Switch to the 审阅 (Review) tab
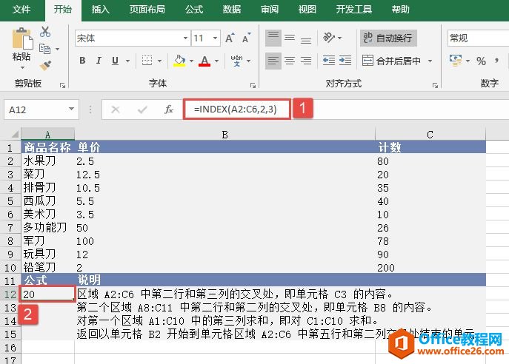Screen dimensions: 509x364 [x=270, y=10]
